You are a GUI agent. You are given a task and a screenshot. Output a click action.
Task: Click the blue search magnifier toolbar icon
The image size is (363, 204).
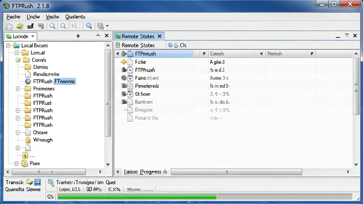(89, 26)
